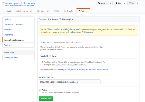Click the Jenkins hook url input field
This screenshot has width=145, height=102.
coord(70,82)
